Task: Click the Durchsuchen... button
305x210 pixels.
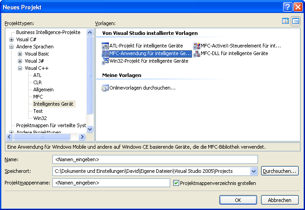Action: coord(279,171)
